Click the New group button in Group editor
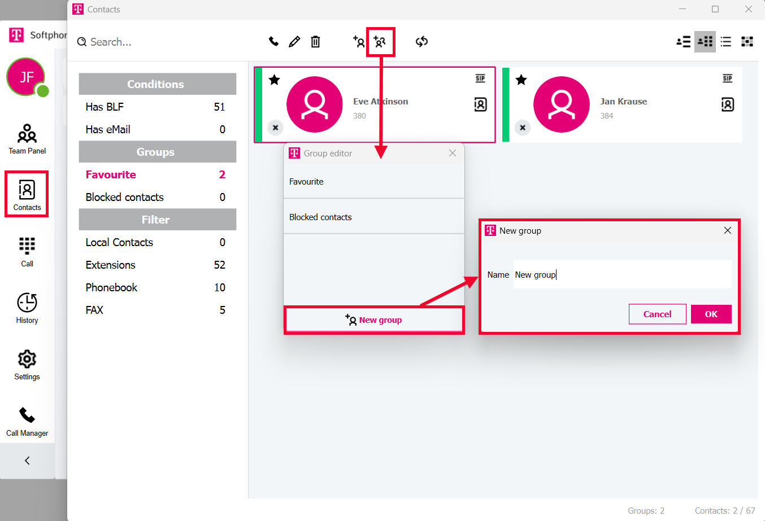765x521 pixels. click(373, 320)
